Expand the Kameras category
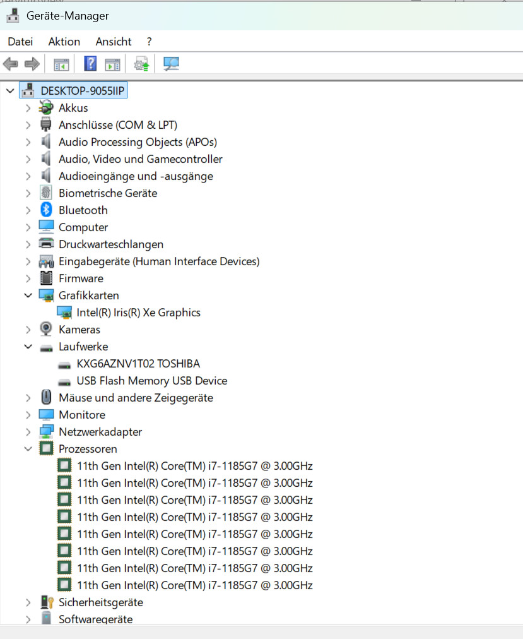The height and width of the screenshot is (639, 523). [28, 330]
